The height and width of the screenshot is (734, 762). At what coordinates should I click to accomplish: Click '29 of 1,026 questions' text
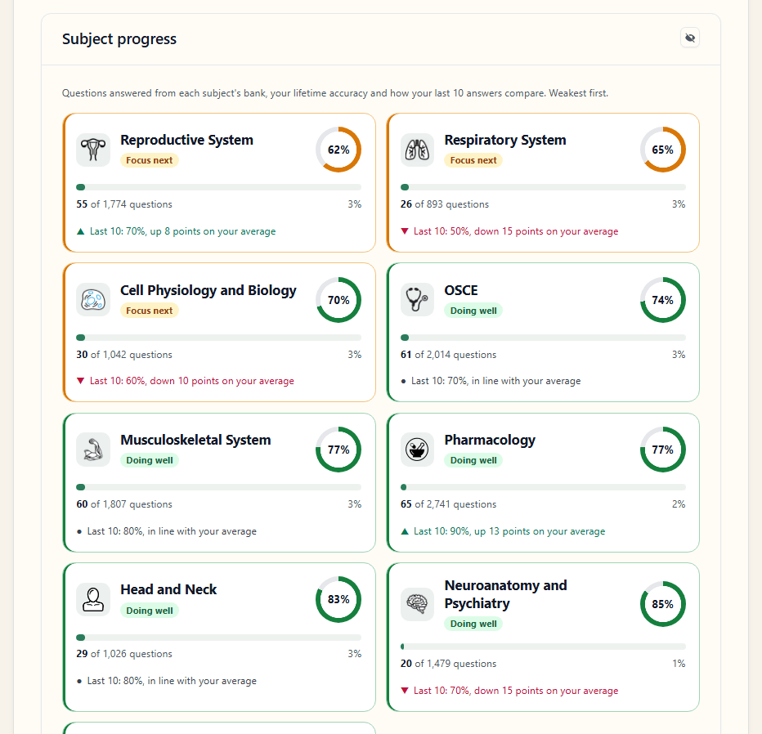click(124, 654)
